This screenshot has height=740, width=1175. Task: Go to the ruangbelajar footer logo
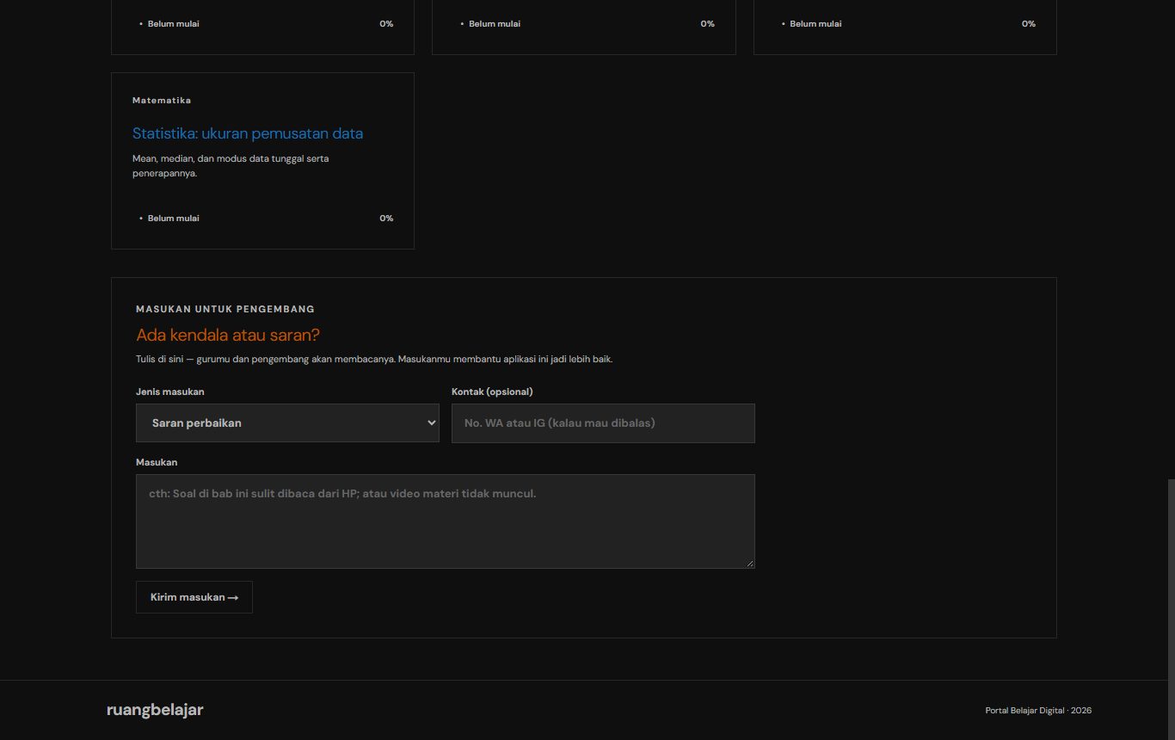tap(155, 710)
